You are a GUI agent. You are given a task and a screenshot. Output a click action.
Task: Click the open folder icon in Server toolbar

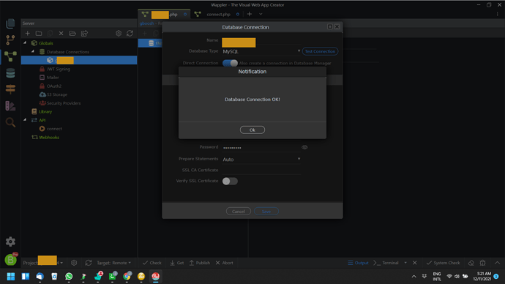[x=72, y=33]
